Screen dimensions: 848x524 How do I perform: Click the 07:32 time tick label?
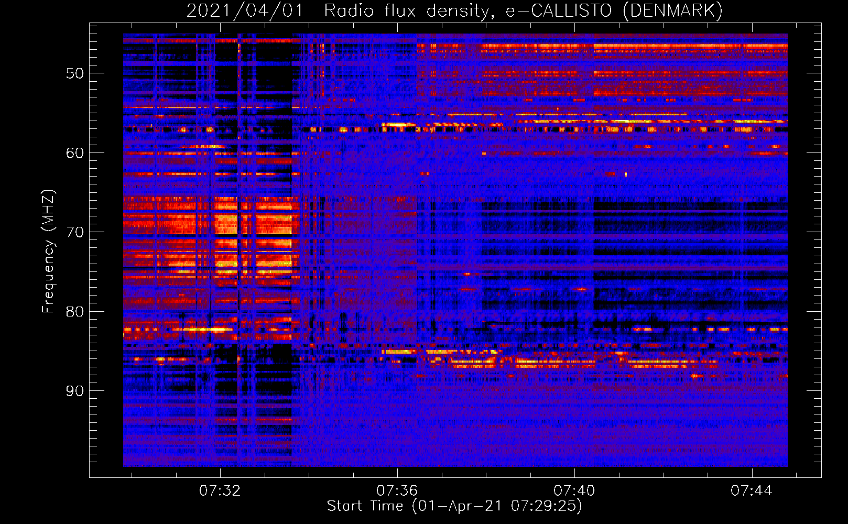click(x=220, y=490)
